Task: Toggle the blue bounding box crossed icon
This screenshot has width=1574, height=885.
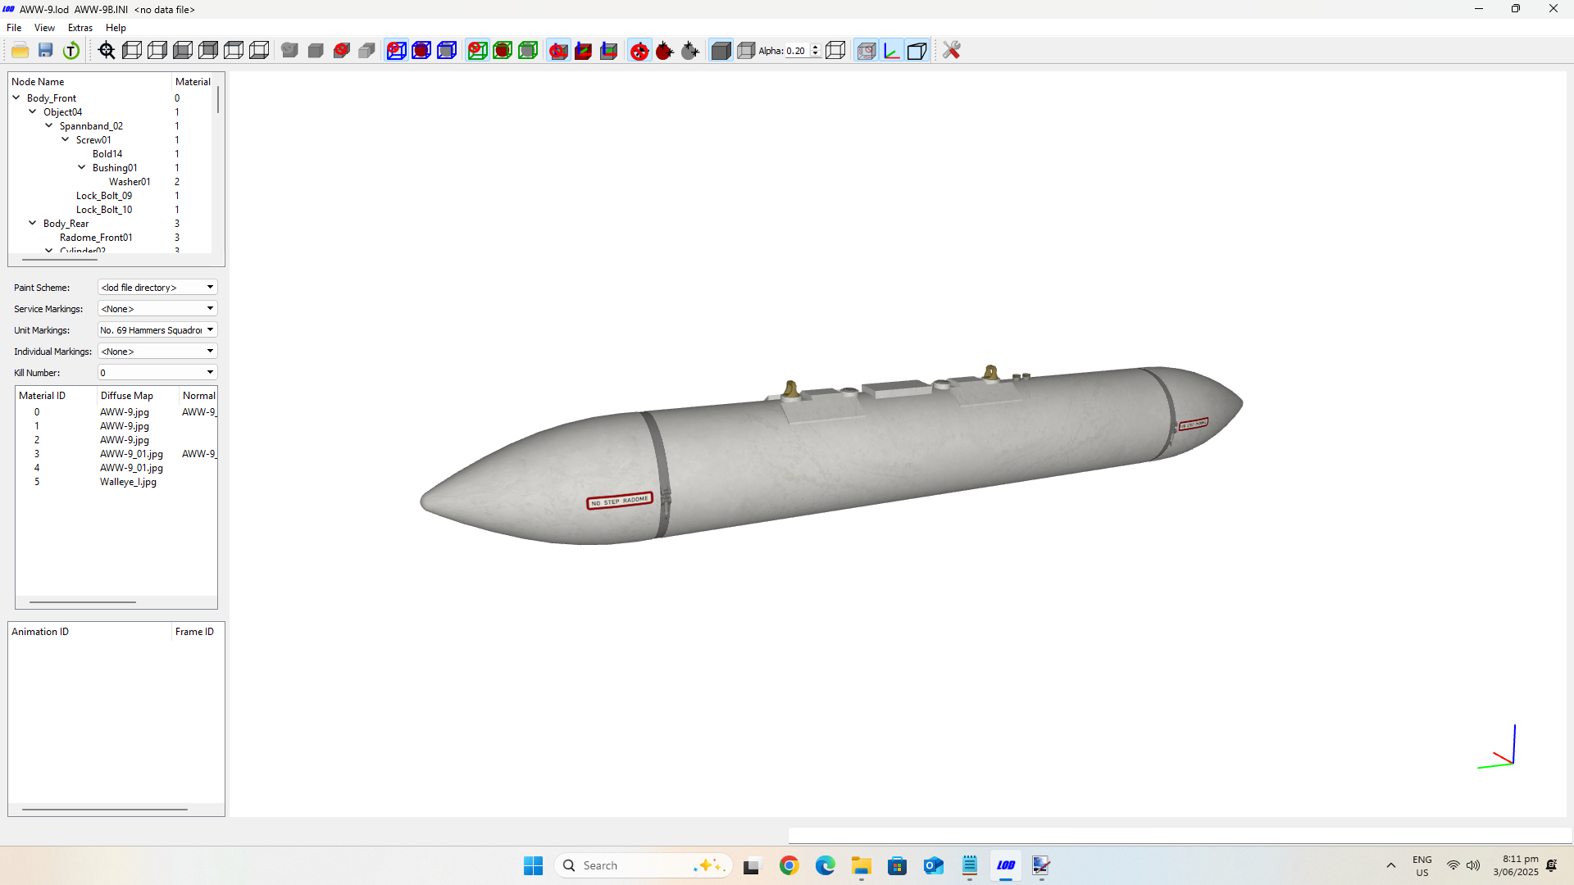Action: tap(396, 51)
